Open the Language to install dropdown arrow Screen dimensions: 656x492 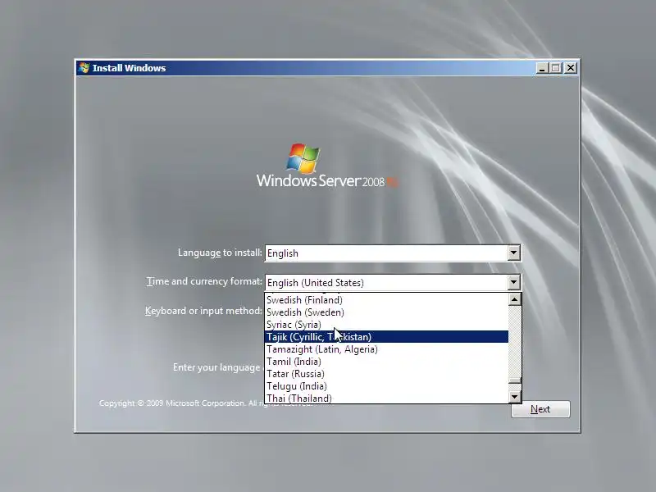514,253
